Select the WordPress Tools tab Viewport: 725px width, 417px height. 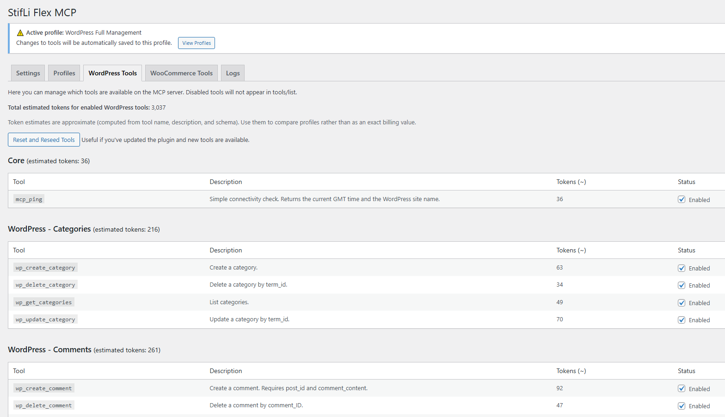112,73
